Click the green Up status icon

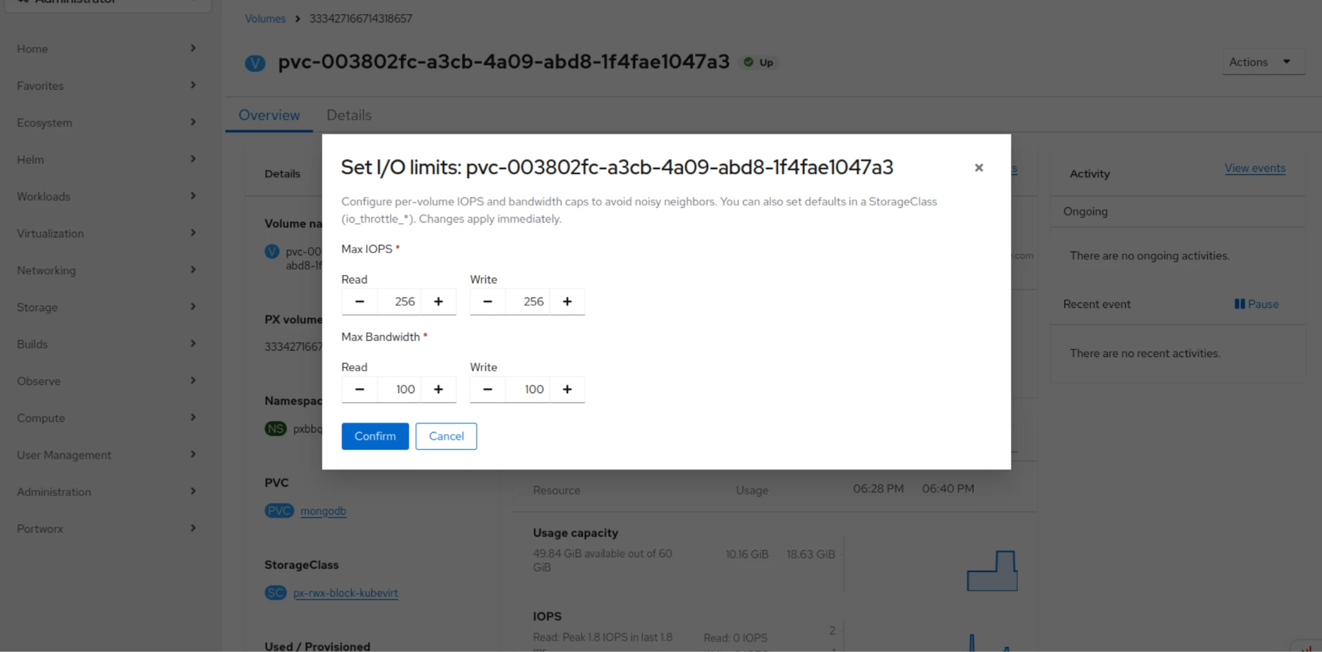click(x=748, y=62)
